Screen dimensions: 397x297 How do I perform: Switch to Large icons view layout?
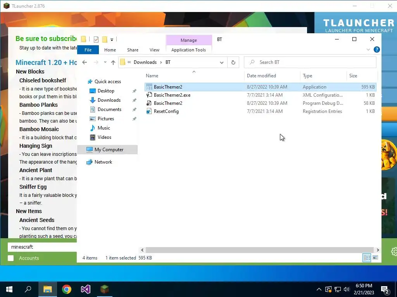375,258
